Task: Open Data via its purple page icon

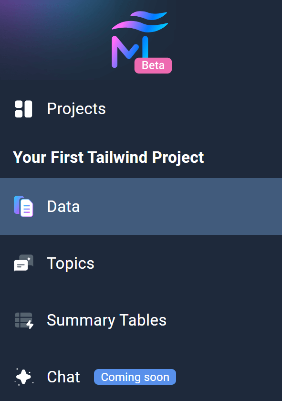Action: tap(23, 206)
